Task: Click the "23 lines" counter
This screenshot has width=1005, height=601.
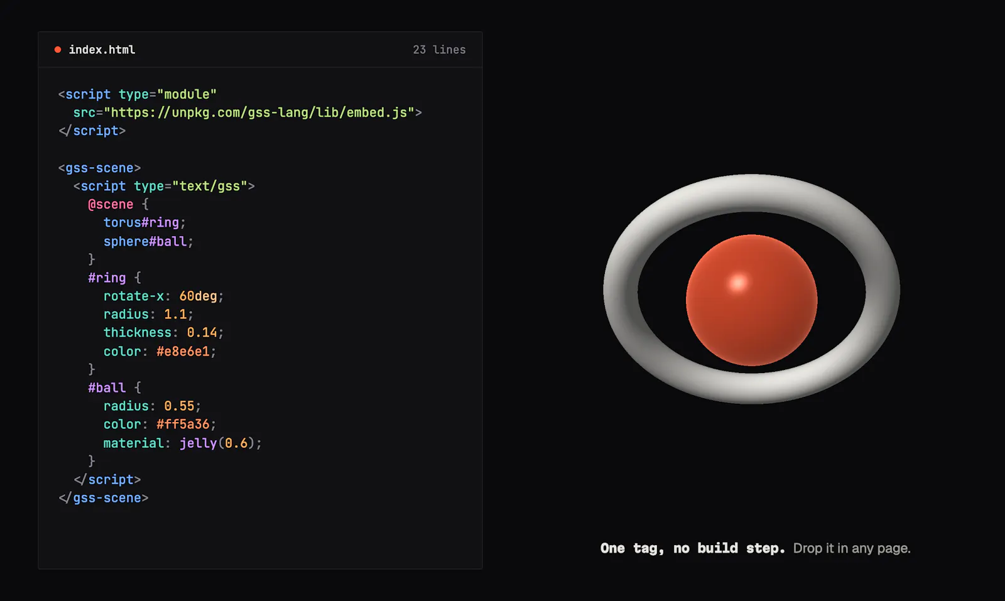Action: (439, 50)
